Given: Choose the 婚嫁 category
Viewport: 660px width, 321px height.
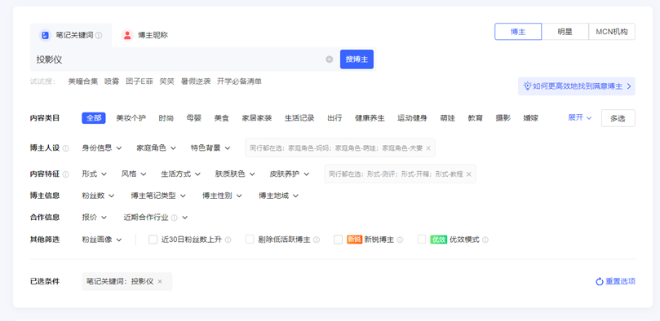Looking at the screenshot, I should pyautogui.click(x=531, y=118).
